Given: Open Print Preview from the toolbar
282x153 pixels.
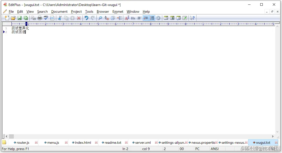Looking at the screenshot, I should (33, 18).
